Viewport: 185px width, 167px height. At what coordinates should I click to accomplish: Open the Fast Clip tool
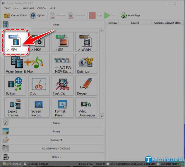pyautogui.click(x=63, y=86)
